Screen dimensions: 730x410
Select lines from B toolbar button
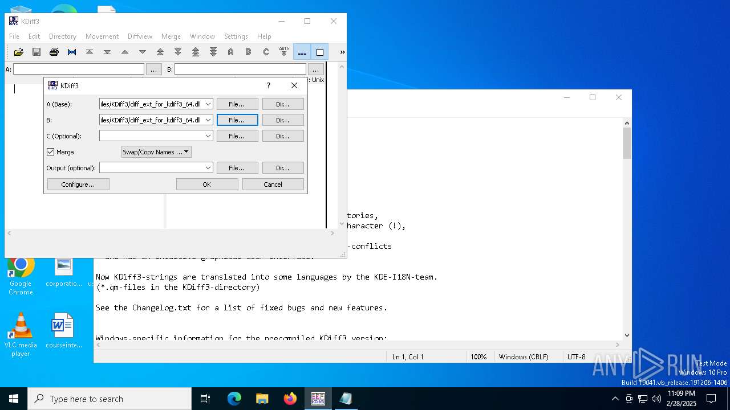click(x=248, y=52)
